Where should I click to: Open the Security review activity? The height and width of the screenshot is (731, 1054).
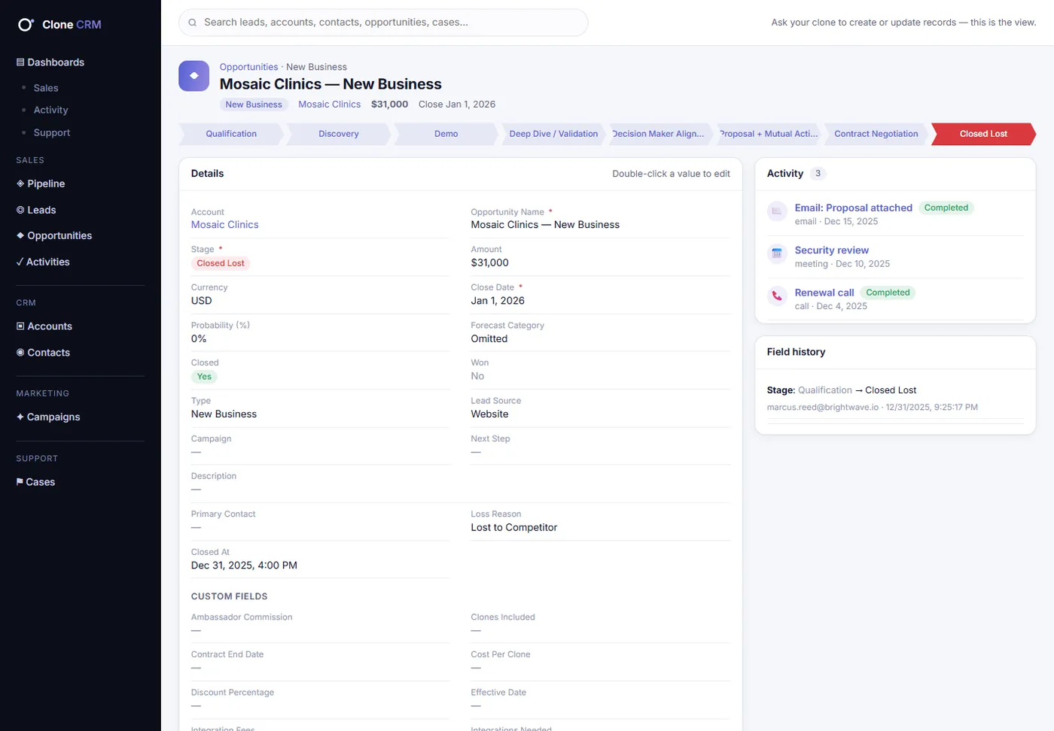coord(831,250)
